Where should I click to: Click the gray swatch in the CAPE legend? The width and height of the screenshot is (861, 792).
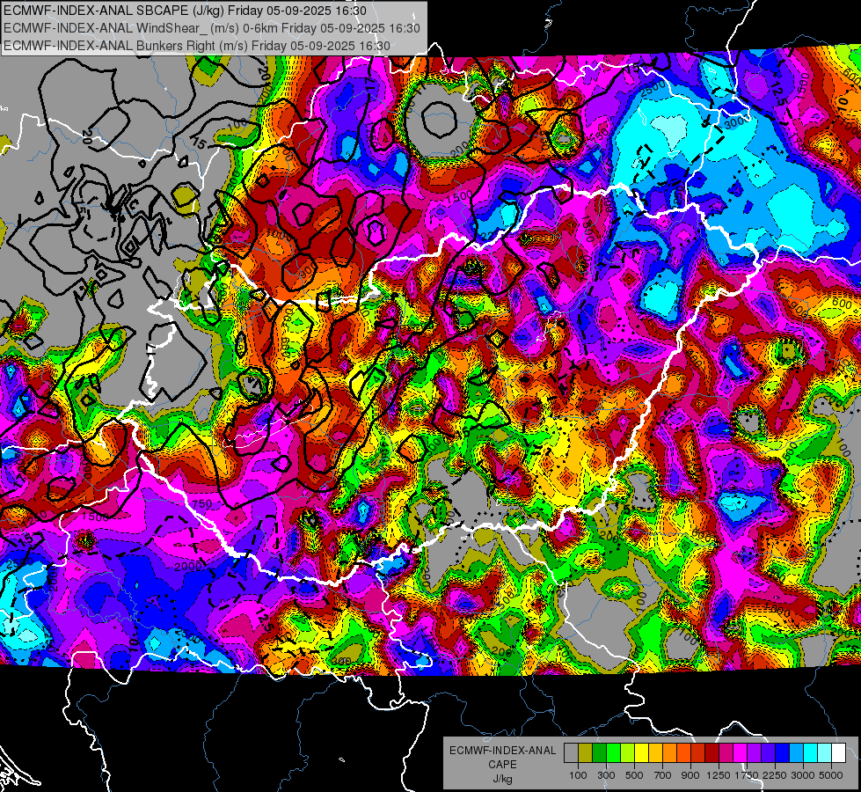click(x=571, y=753)
